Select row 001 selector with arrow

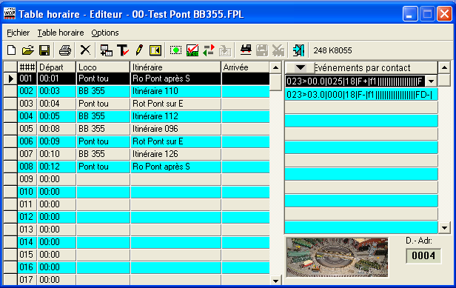[10, 78]
